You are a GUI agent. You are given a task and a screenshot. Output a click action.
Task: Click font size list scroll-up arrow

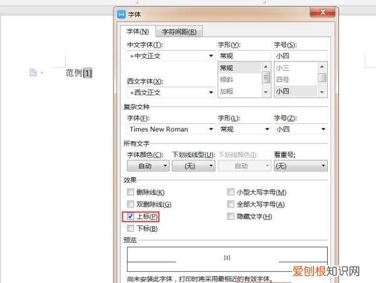(322, 67)
